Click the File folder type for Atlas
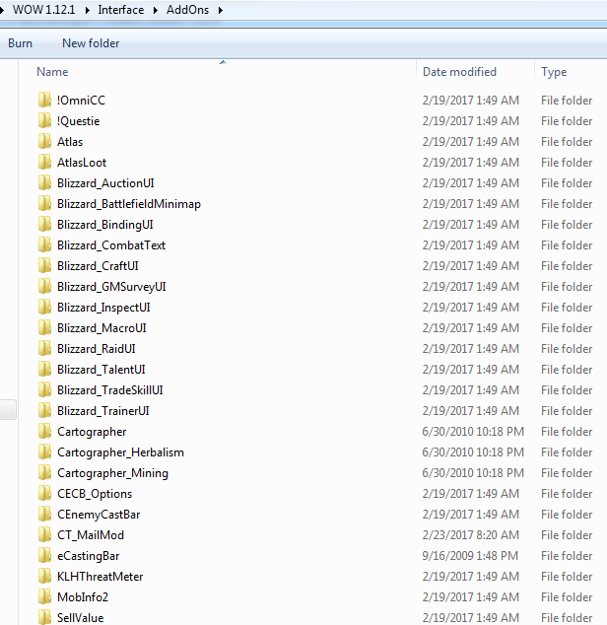This screenshot has height=625, width=607. coord(567,142)
